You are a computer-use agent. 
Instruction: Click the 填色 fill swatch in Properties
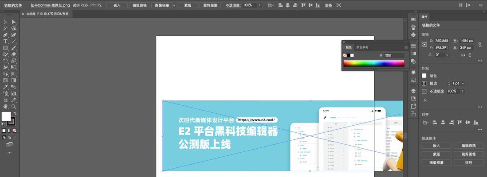click(424, 76)
